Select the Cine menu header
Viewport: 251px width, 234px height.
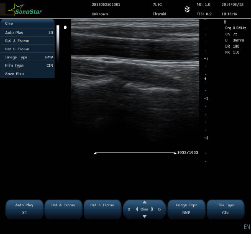tap(28, 23)
